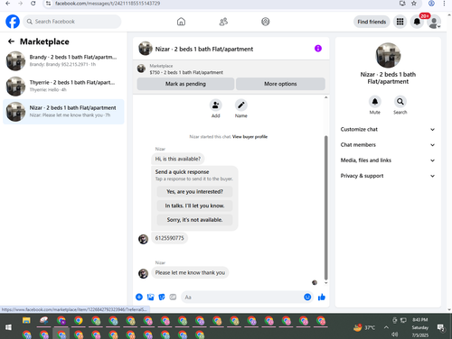Choose a sticker in composer
This screenshot has width=452, height=339.
click(x=162, y=297)
